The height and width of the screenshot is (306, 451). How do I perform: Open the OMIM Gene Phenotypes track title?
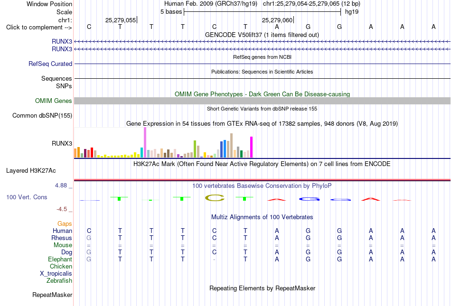point(263,94)
